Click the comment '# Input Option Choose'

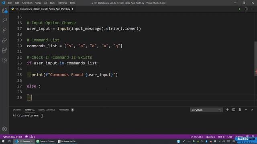(x=51, y=23)
